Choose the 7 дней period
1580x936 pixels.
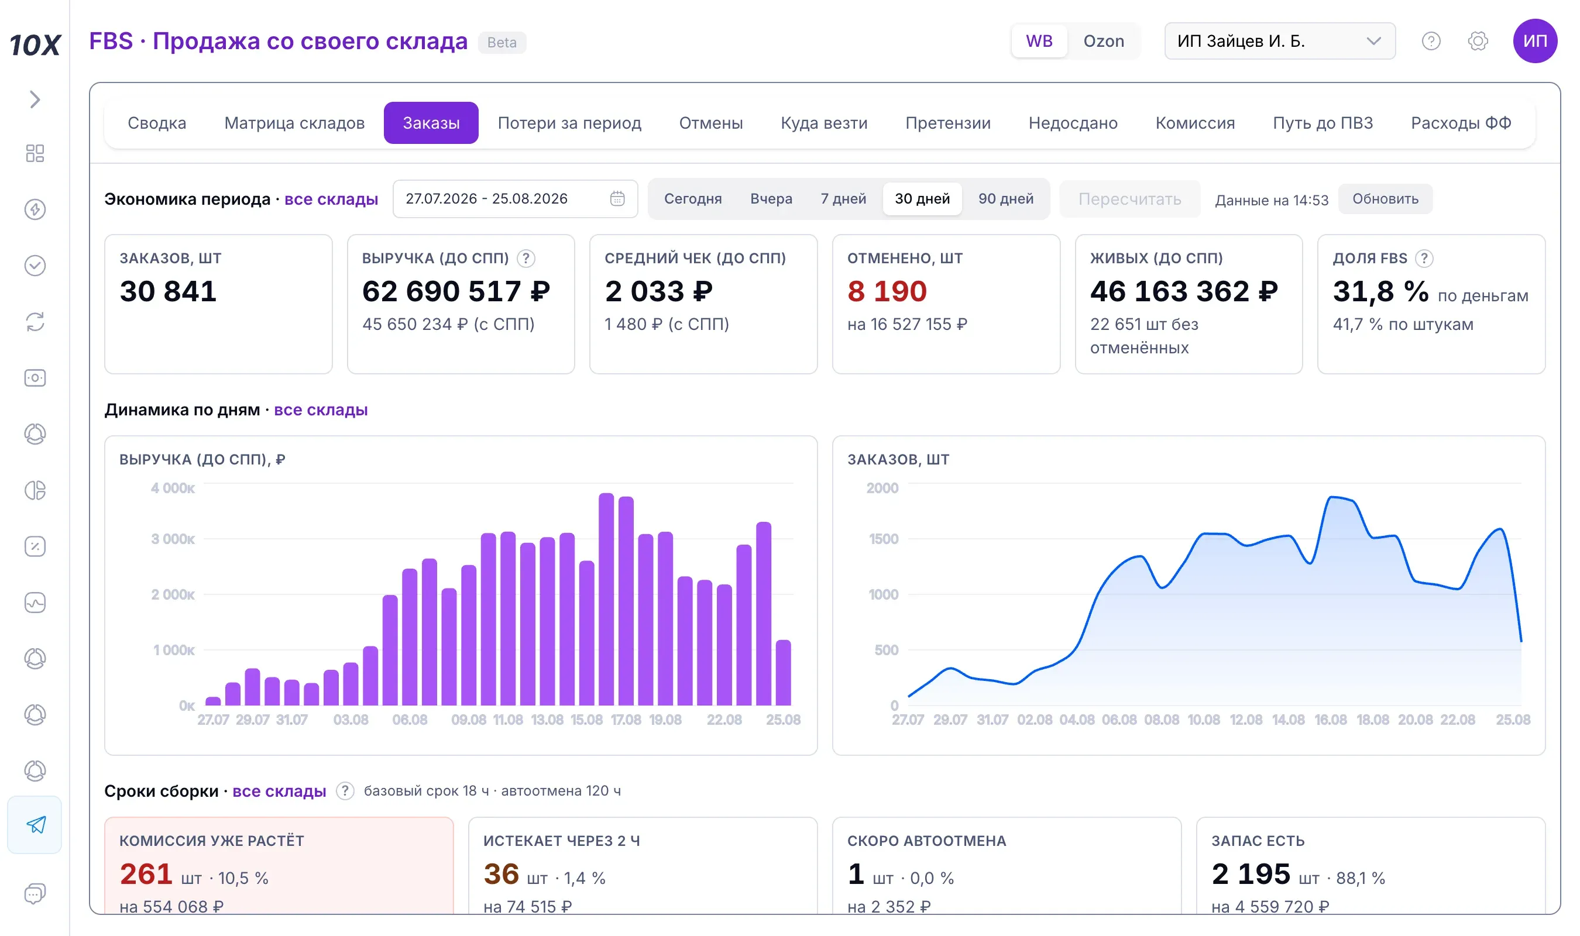tap(843, 199)
